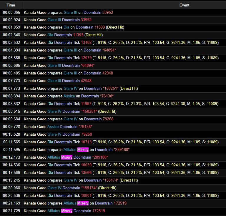Open Afflatus link in the 00:21.729 row
Screen dimensions: 226x216
coord(54,211)
